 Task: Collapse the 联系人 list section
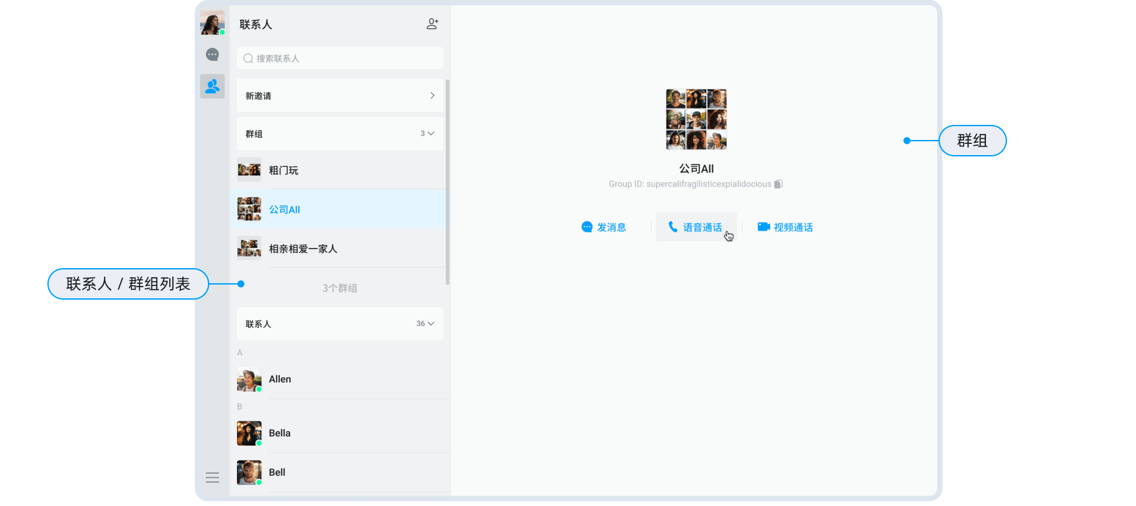click(x=431, y=323)
